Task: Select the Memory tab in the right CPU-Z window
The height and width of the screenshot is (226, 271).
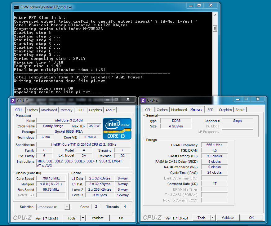Action: click(196, 109)
